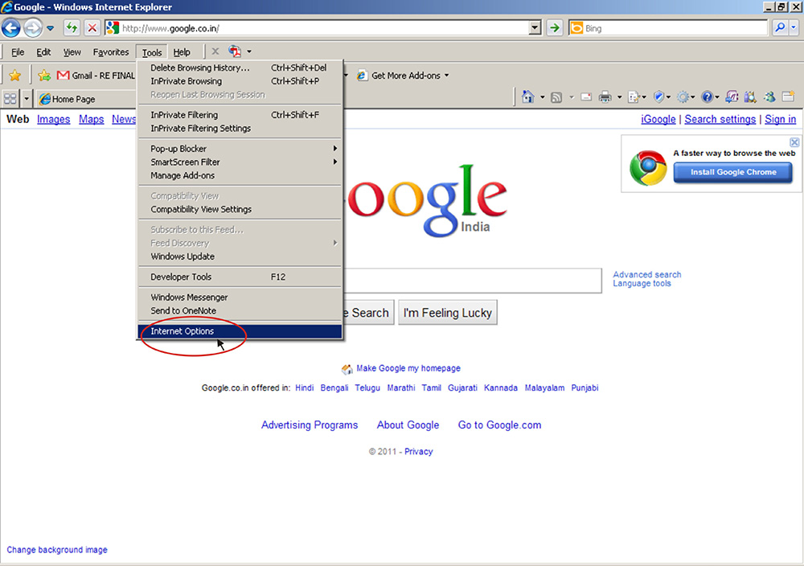Select the Home Page tab
This screenshot has height=566, width=804.
86,99
